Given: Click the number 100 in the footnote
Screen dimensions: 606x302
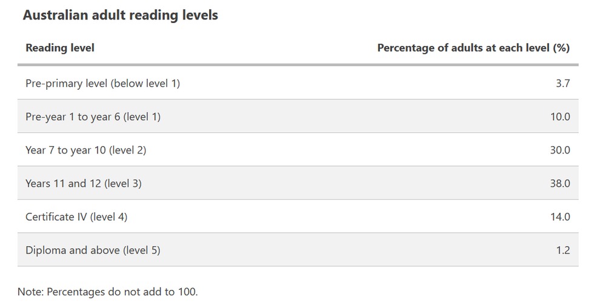Looking at the screenshot, I should click(x=187, y=292).
